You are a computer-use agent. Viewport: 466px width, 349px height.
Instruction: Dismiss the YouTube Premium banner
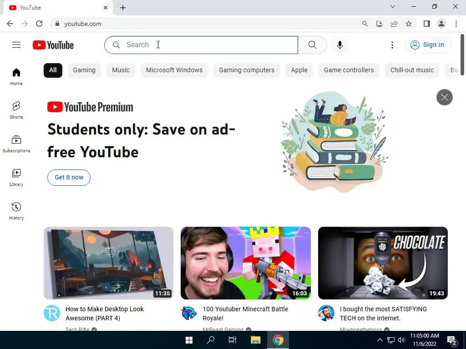pyautogui.click(x=444, y=97)
